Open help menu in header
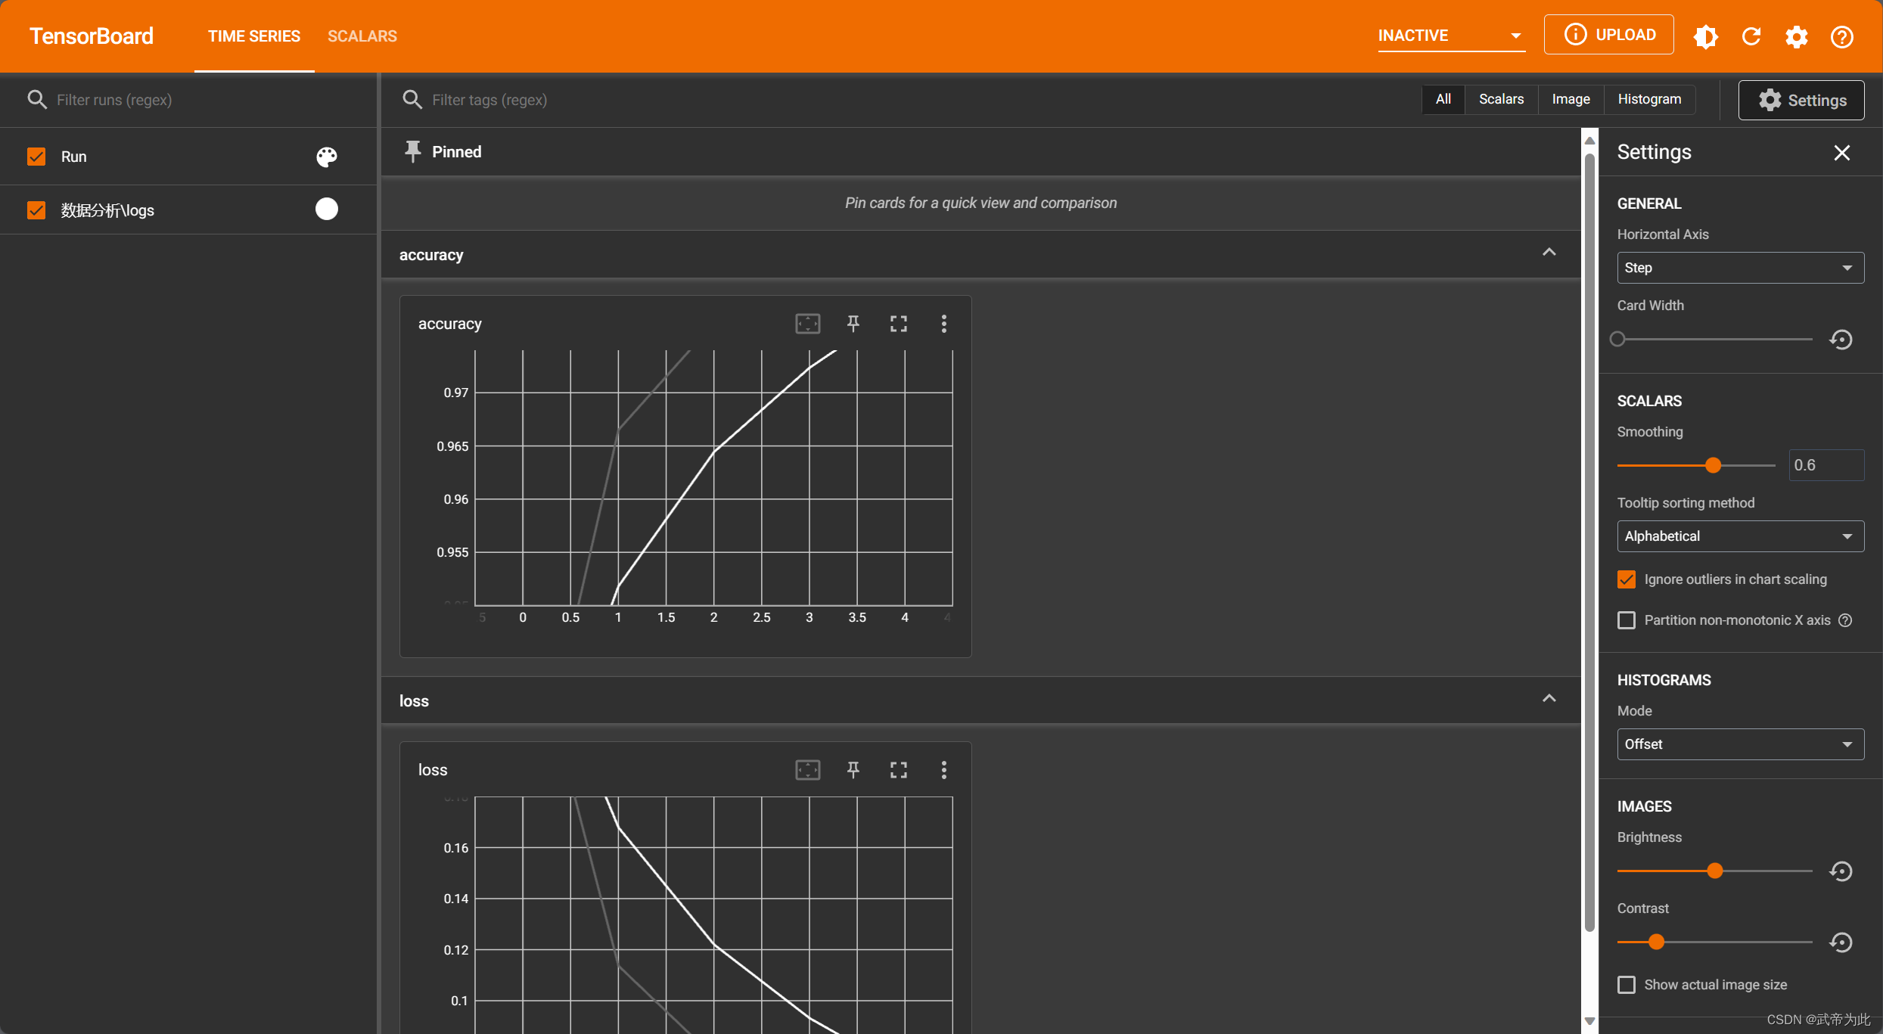Viewport: 1883px width, 1034px height. tap(1841, 36)
